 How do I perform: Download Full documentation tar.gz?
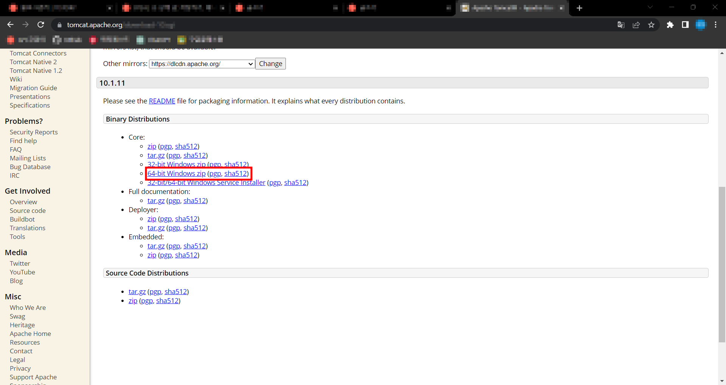coord(156,201)
